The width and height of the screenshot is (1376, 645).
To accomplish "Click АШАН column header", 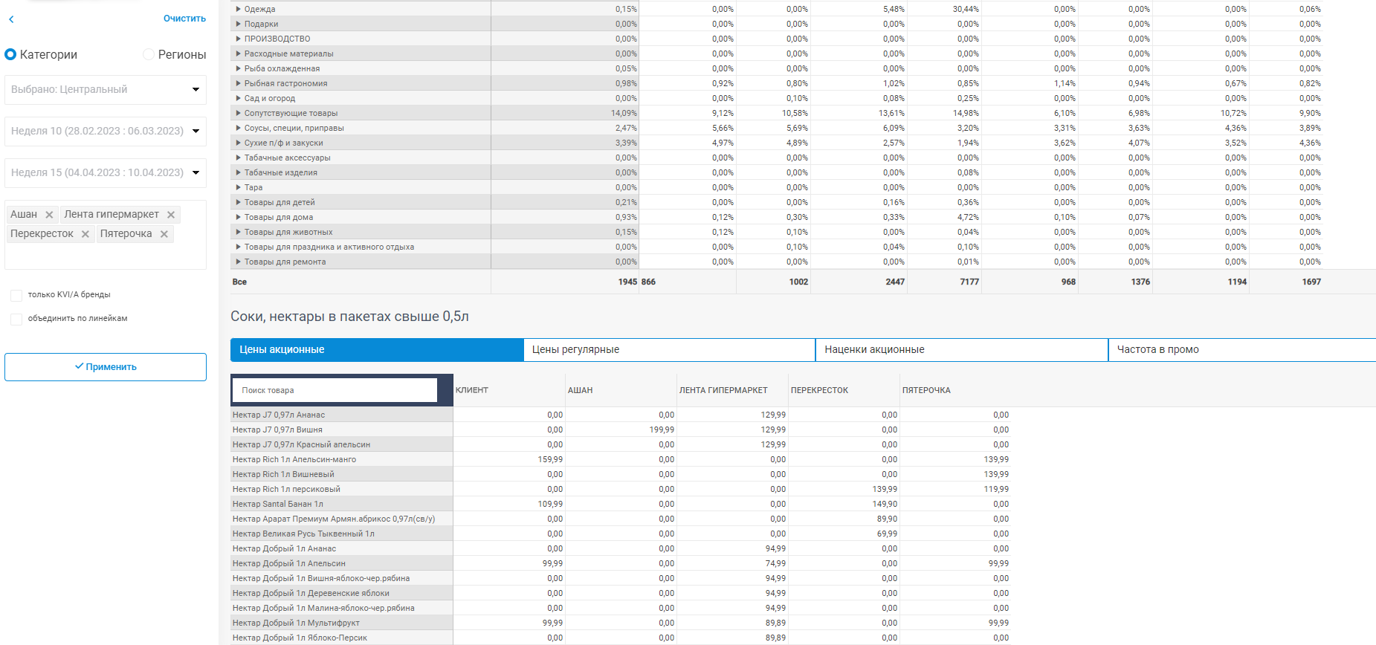I will [x=581, y=390].
